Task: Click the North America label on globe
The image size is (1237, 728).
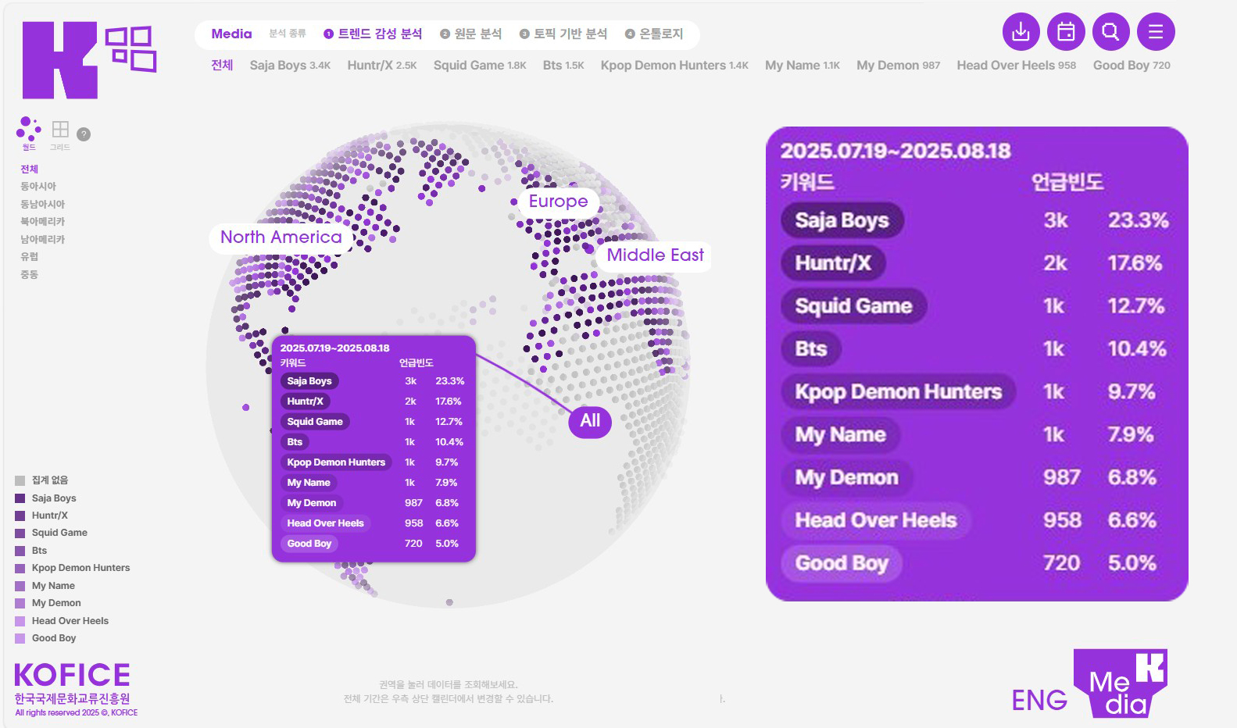Action: pyautogui.click(x=281, y=237)
